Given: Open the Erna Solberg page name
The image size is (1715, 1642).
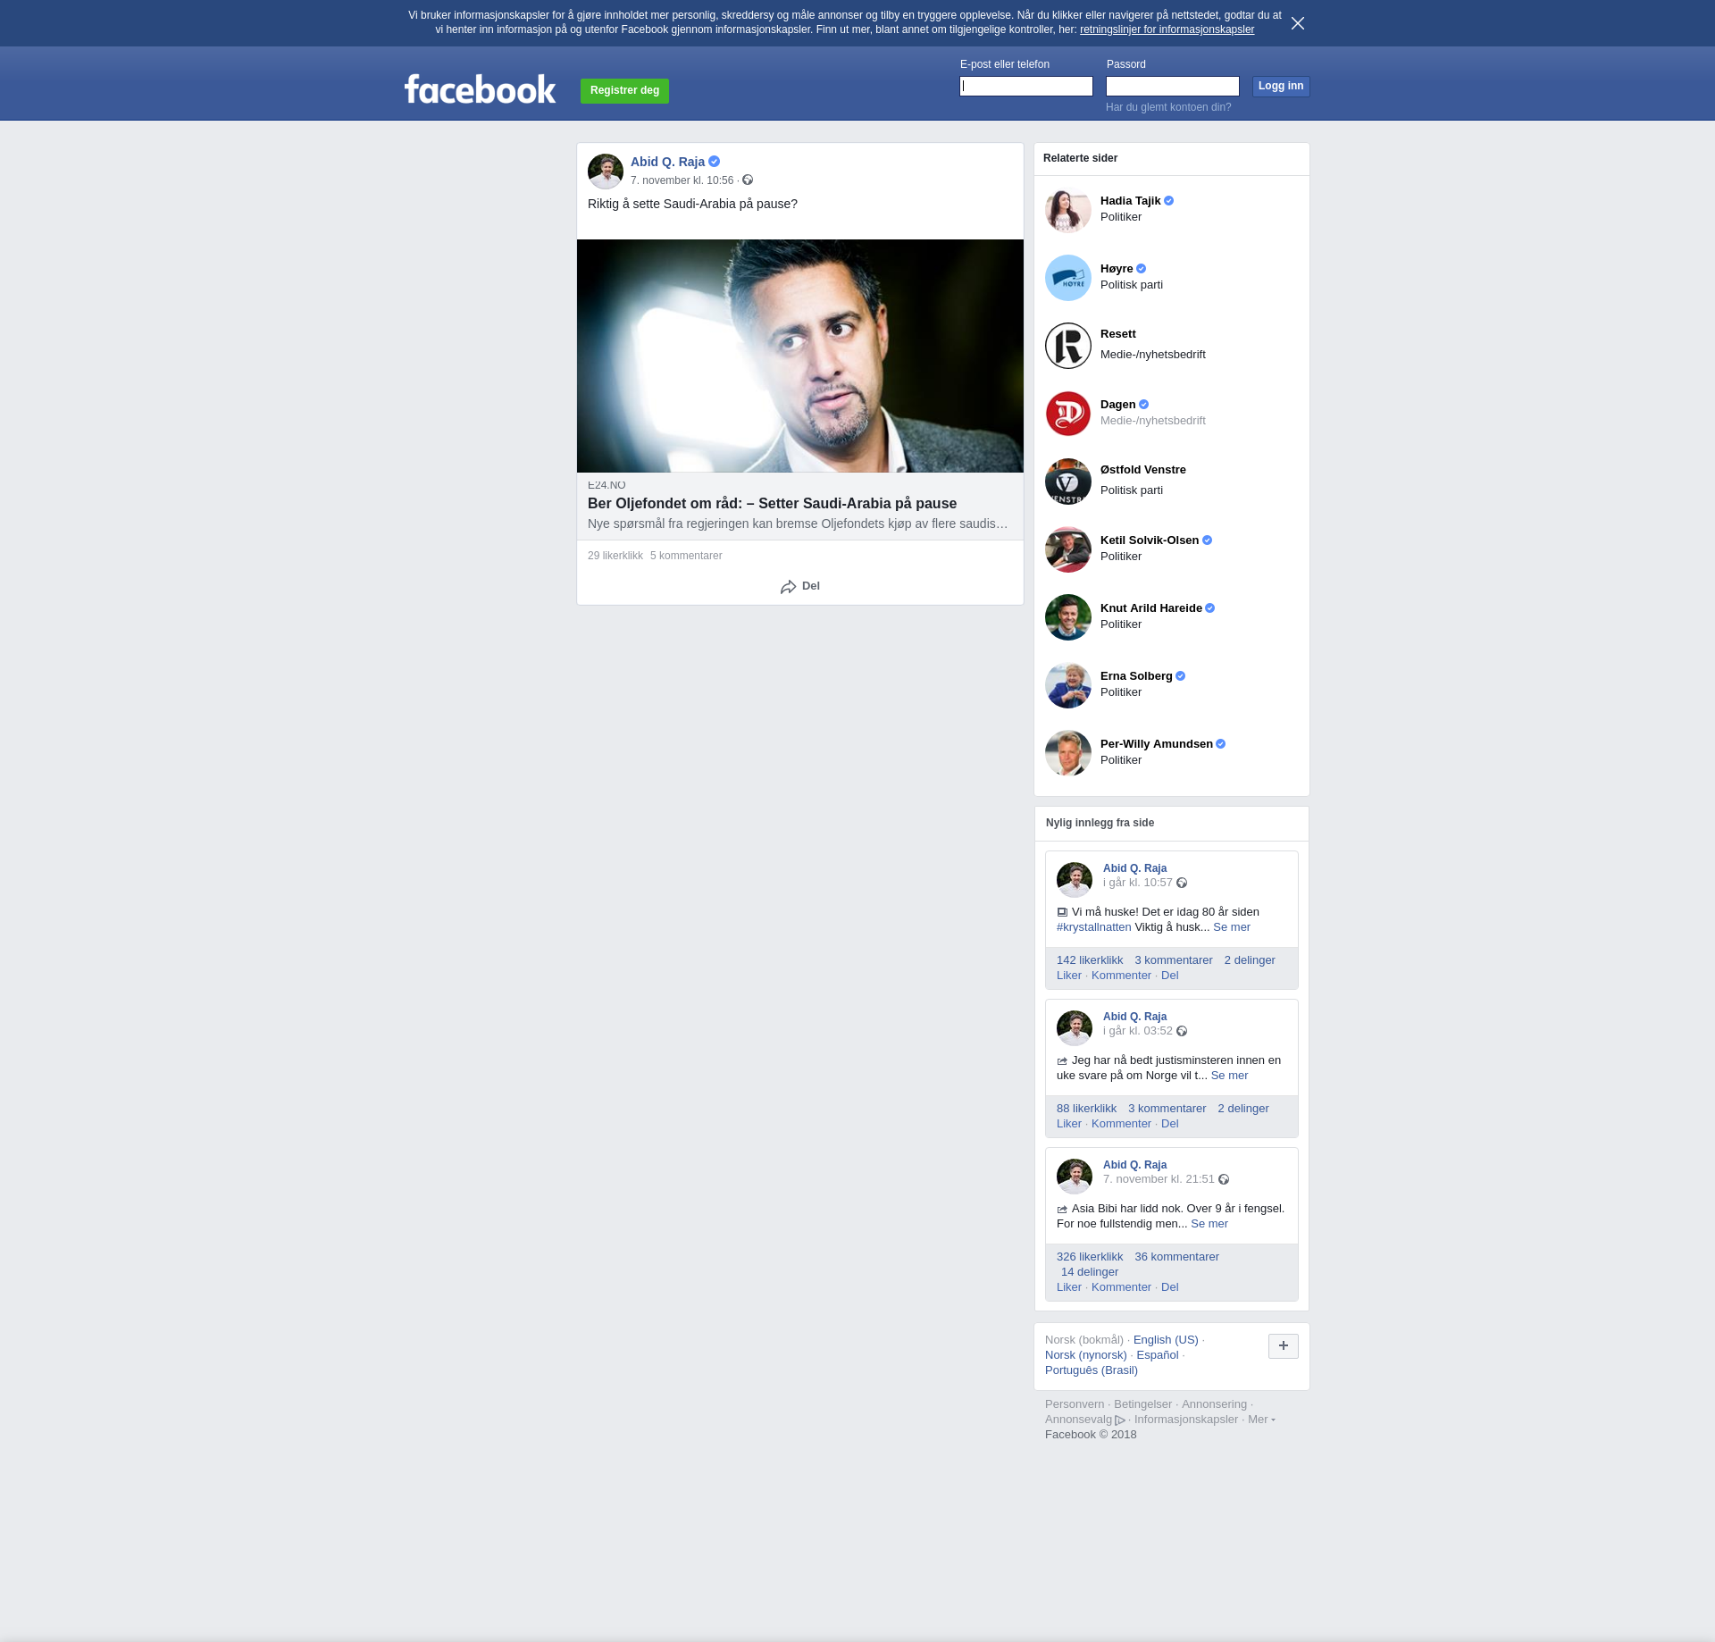Looking at the screenshot, I should coord(1136,676).
